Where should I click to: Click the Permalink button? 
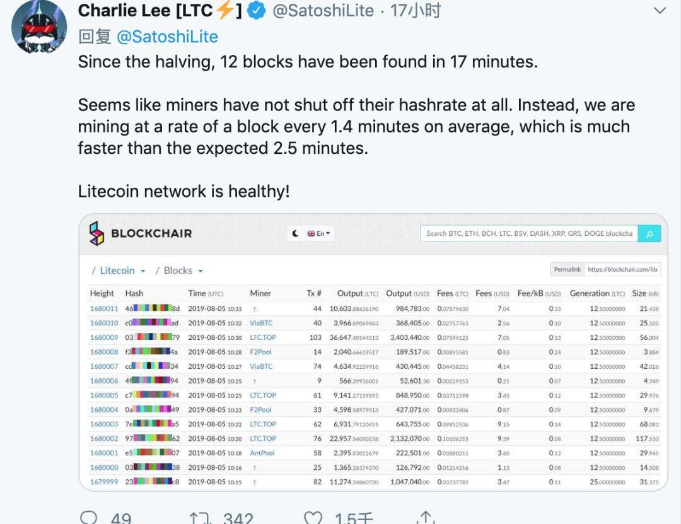point(567,269)
